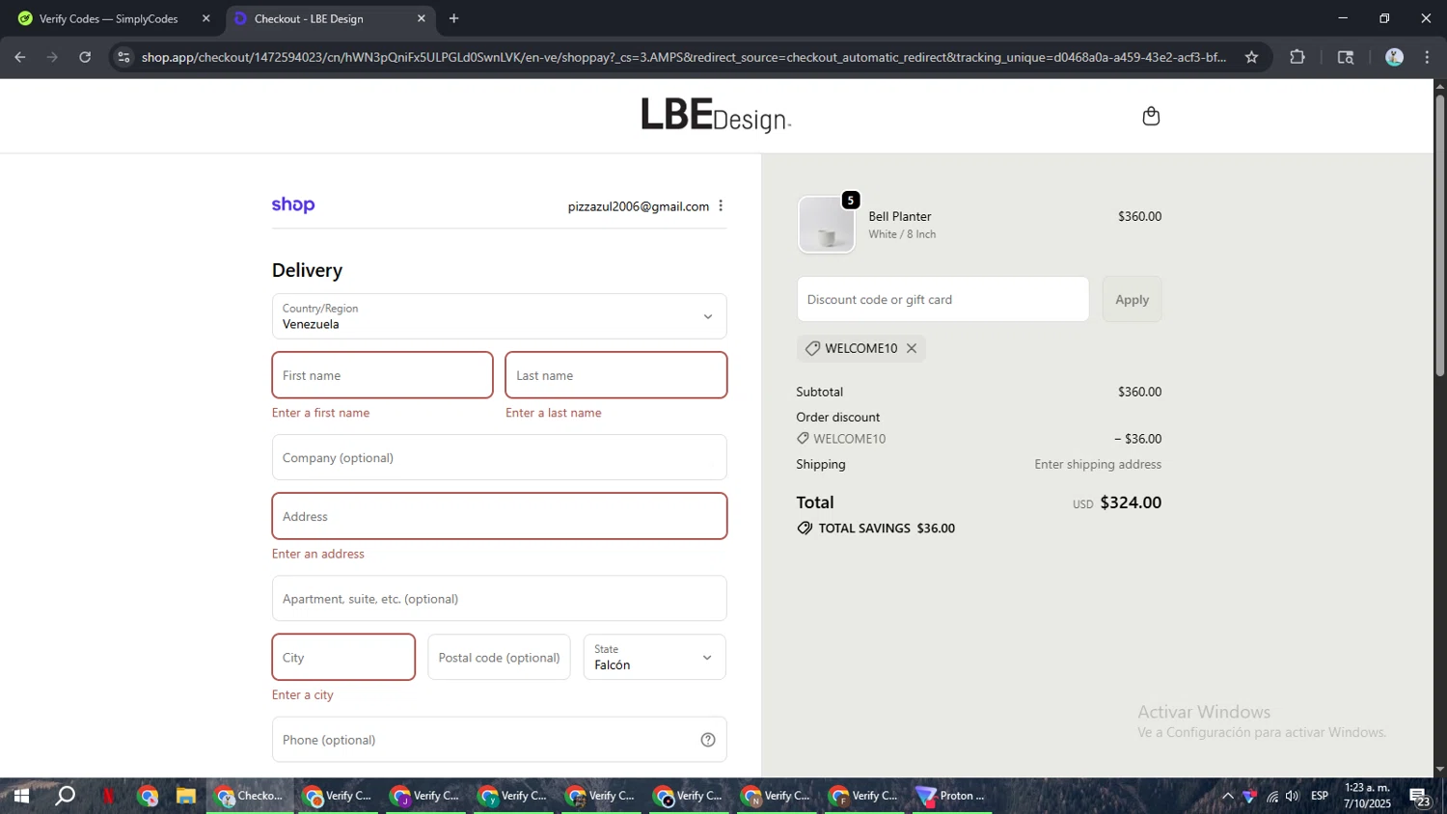
Task: Click the Discount code or gift card field
Action: (x=942, y=299)
